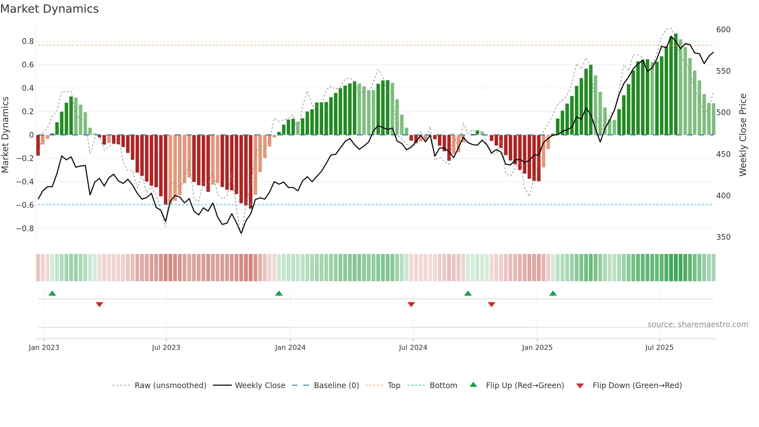Click the Weekly Close Price axis title

click(743, 135)
